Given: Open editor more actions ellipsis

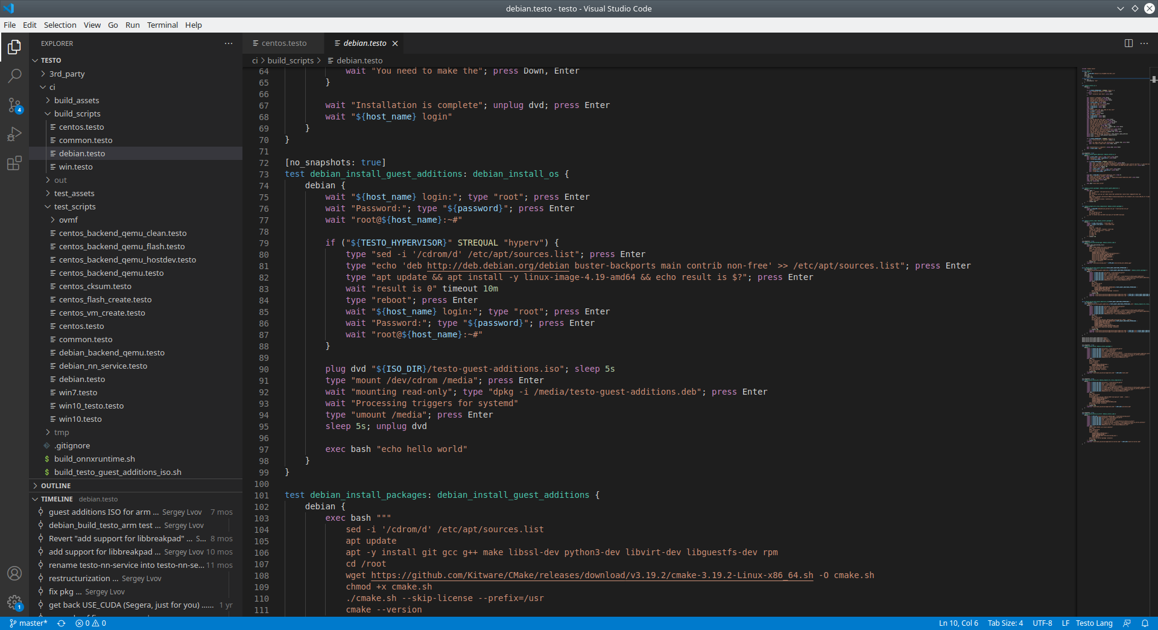Looking at the screenshot, I should point(1144,43).
